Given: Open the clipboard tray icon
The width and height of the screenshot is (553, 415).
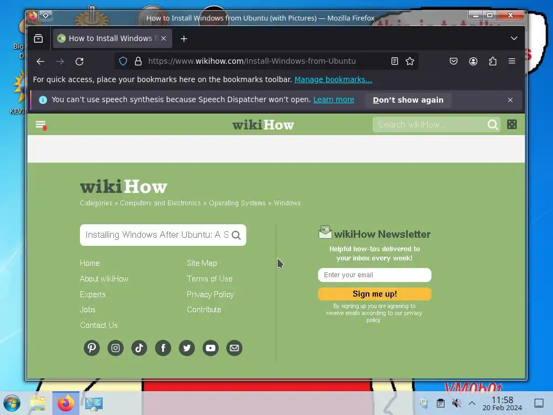Looking at the screenshot, I should (441, 403).
